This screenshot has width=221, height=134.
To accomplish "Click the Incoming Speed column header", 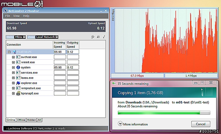I will (x=59, y=45).
